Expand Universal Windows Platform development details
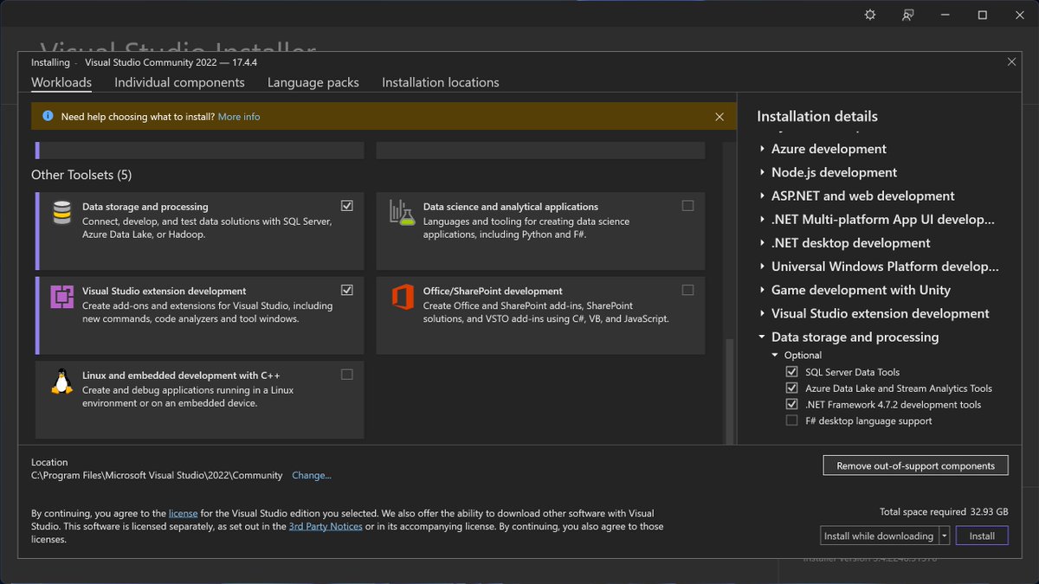The width and height of the screenshot is (1039, 584). click(762, 266)
